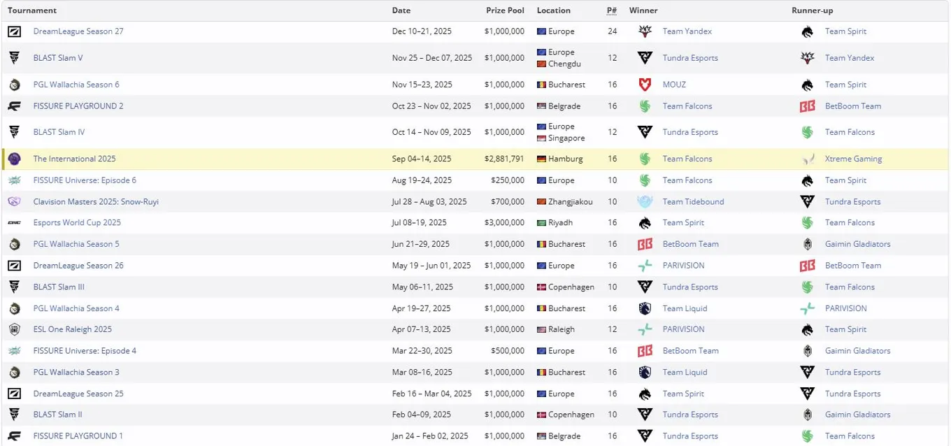Click Germany flag next to Hamburg
The height and width of the screenshot is (446, 951).
coord(541,159)
